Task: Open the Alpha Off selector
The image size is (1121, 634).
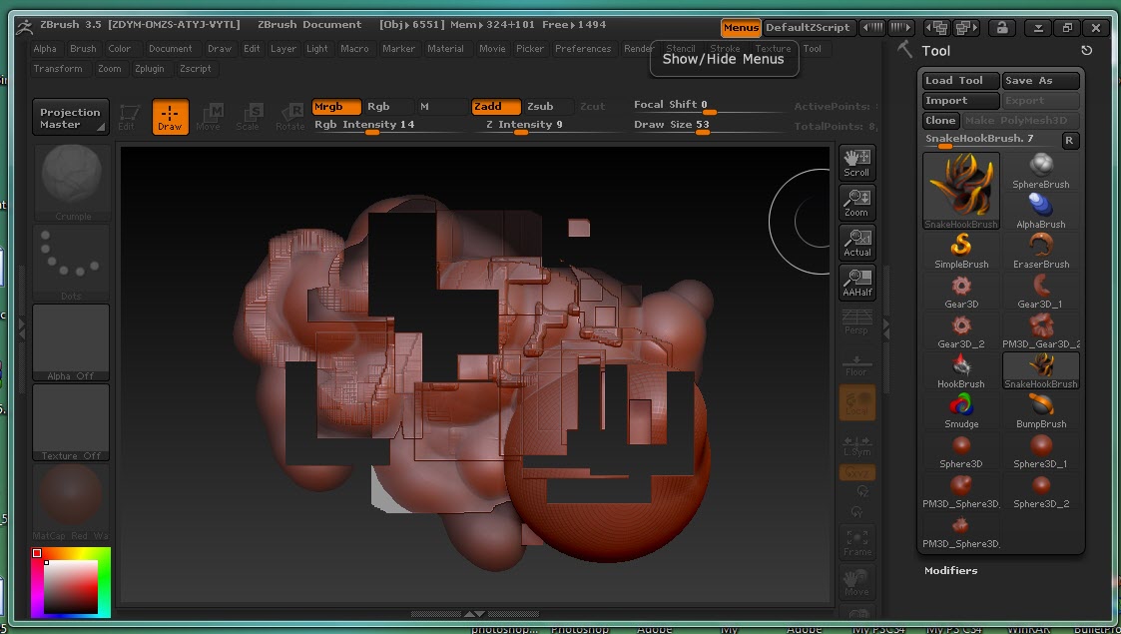Action: 71,342
